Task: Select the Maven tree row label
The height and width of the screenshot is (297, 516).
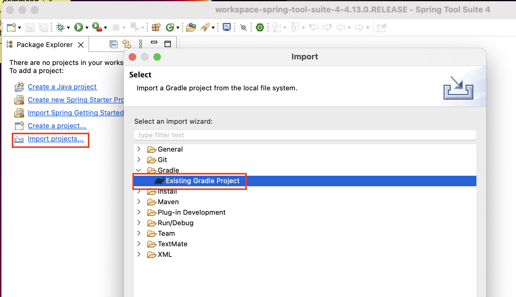Action: coord(168,202)
